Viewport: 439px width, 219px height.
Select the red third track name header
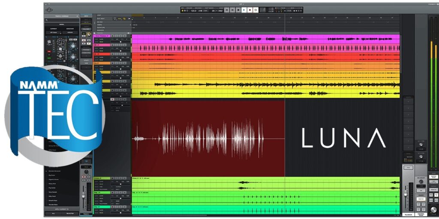point(102,54)
